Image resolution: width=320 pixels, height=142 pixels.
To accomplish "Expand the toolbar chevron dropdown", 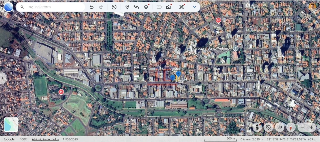I will [x=195, y=7].
